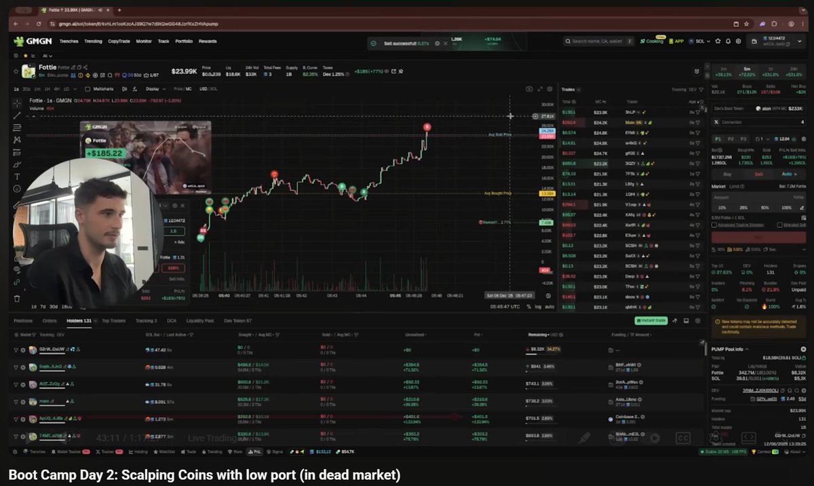Switch to the Top Traders tab
Screen dimensions: 814x486
point(113,320)
